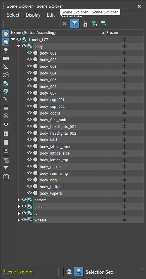The height and width of the screenshot is (279, 146).
Task: Expand the bottom group node
Action: click(x=19, y=200)
